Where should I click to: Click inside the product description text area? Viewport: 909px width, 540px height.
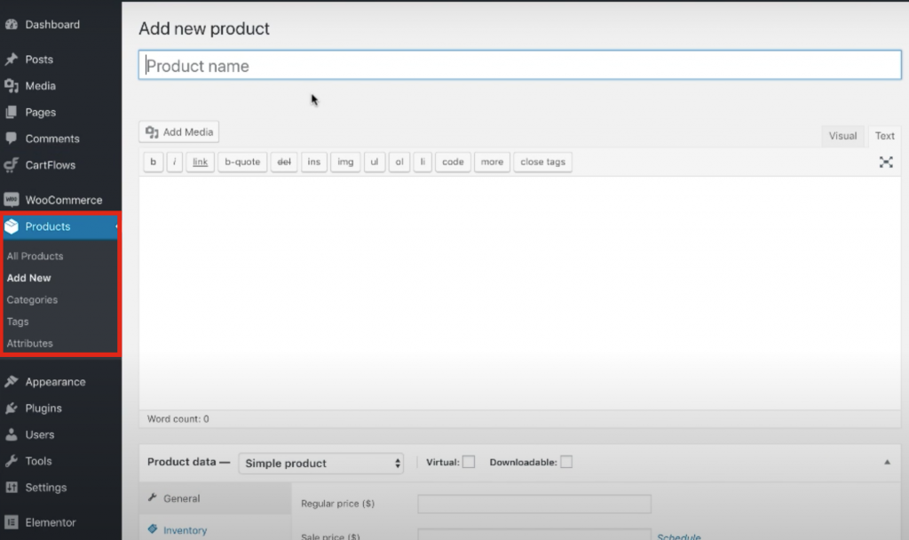pyautogui.click(x=520, y=293)
